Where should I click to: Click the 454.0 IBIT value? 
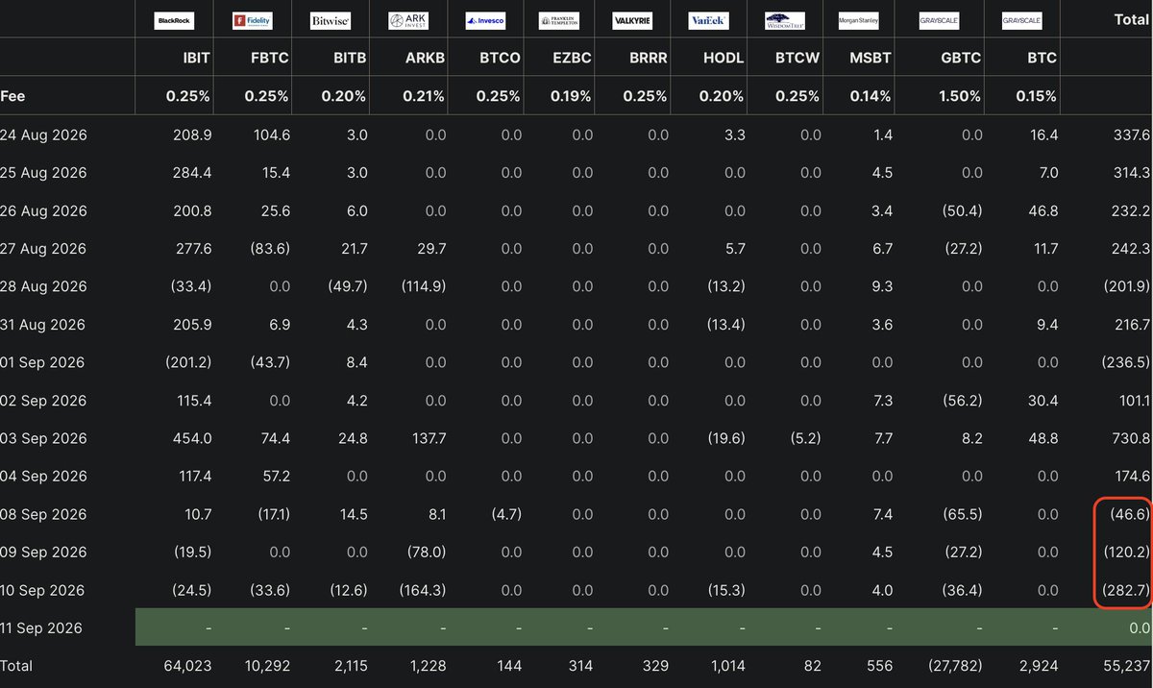tap(192, 438)
